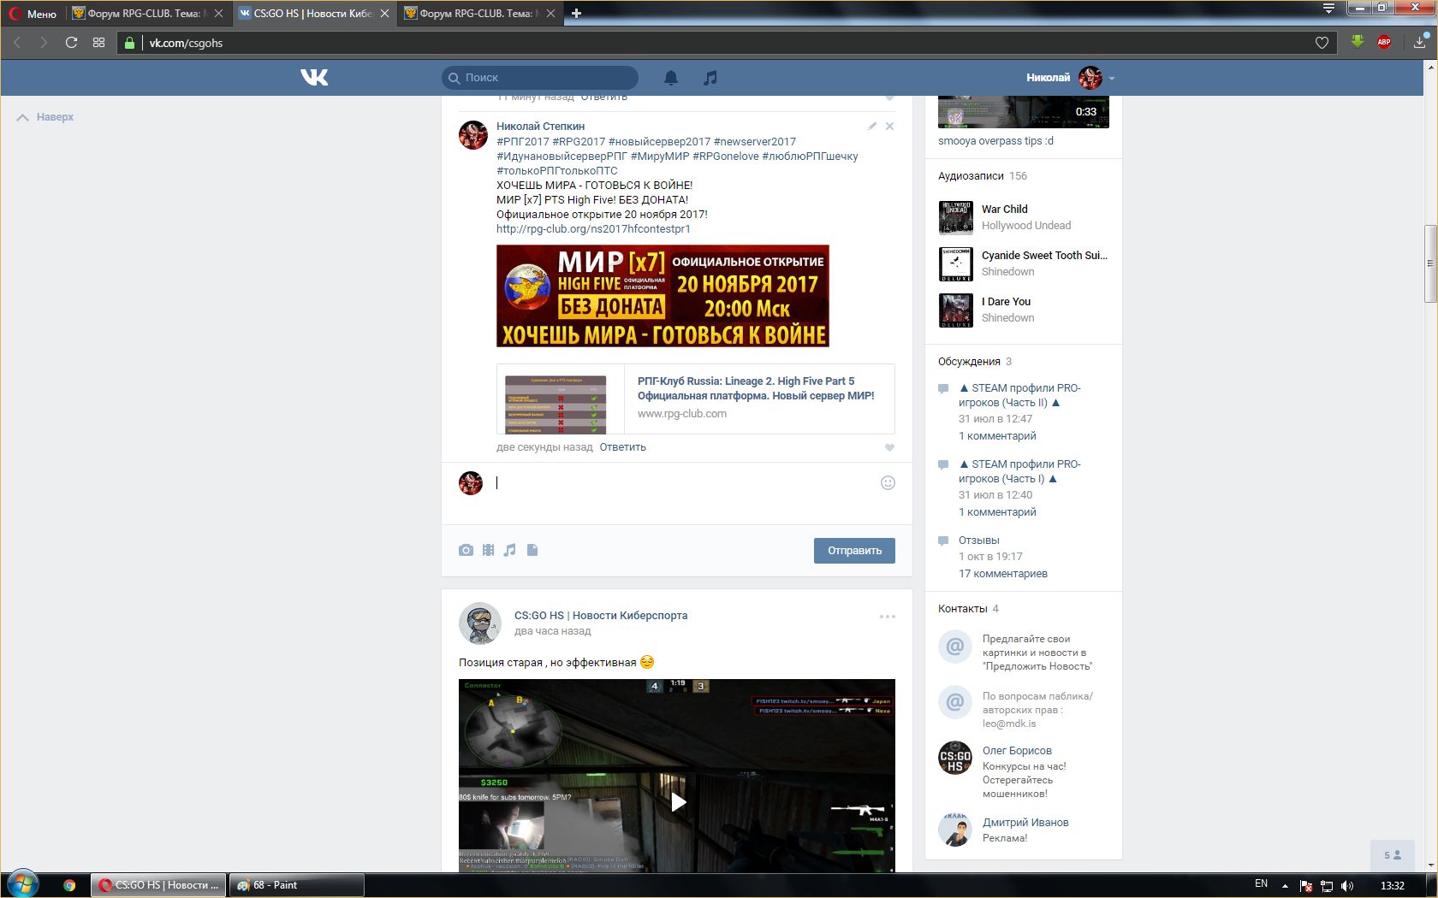Viewport: 1438px width, 898px height.
Task: Play the CS:GO video in the post
Action: (677, 802)
